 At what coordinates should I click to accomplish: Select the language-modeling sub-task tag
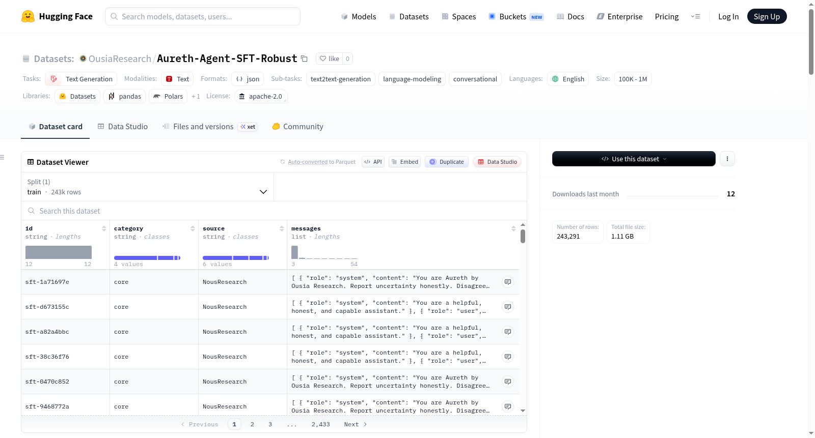pyautogui.click(x=412, y=79)
